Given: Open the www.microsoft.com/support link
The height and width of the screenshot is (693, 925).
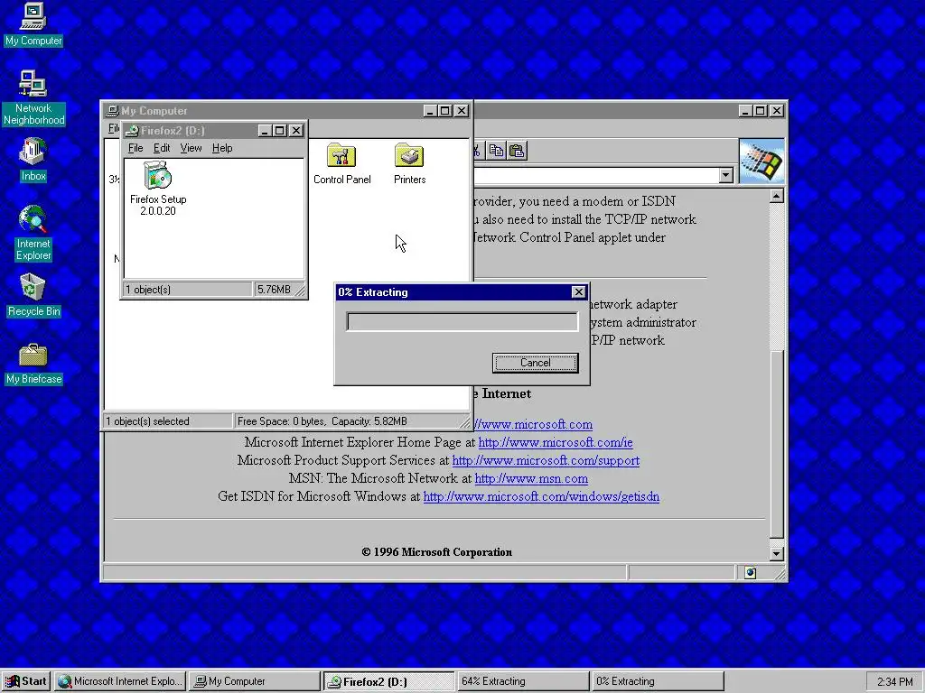Looking at the screenshot, I should (x=546, y=460).
